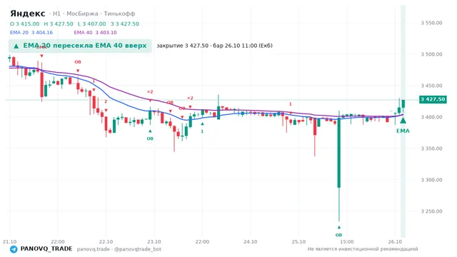Screen dimensions: 457x257
Task: Click the 22.10 date axis label
Action: [106, 241]
